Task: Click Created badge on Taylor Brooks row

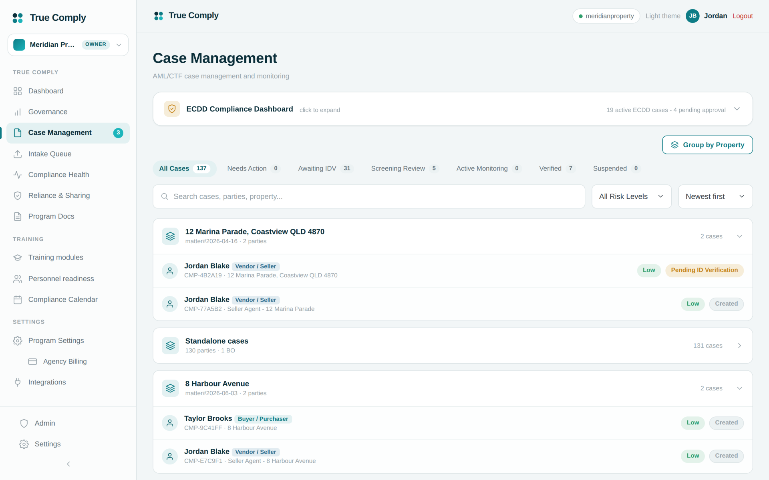Action: coord(726,423)
